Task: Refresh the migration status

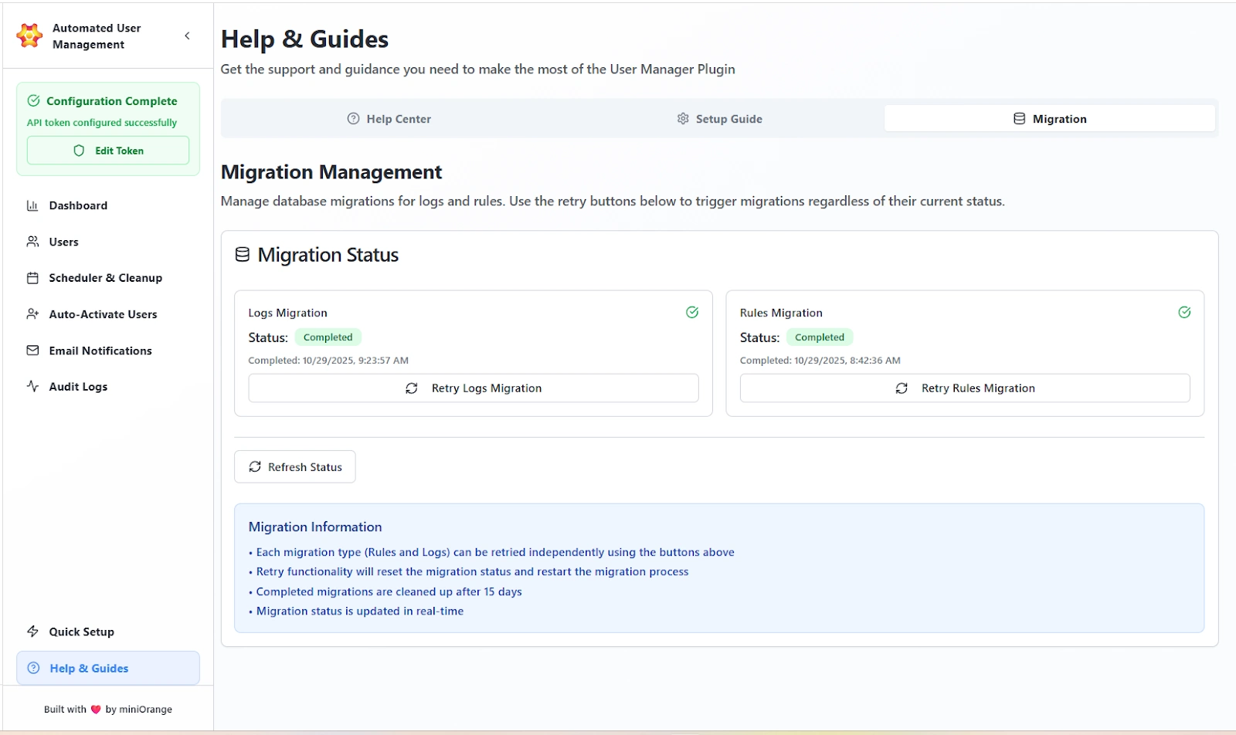Action: (294, 466)
